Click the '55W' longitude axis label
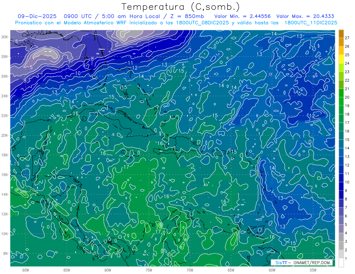355x274 pixels. click(x=313, y=270)
